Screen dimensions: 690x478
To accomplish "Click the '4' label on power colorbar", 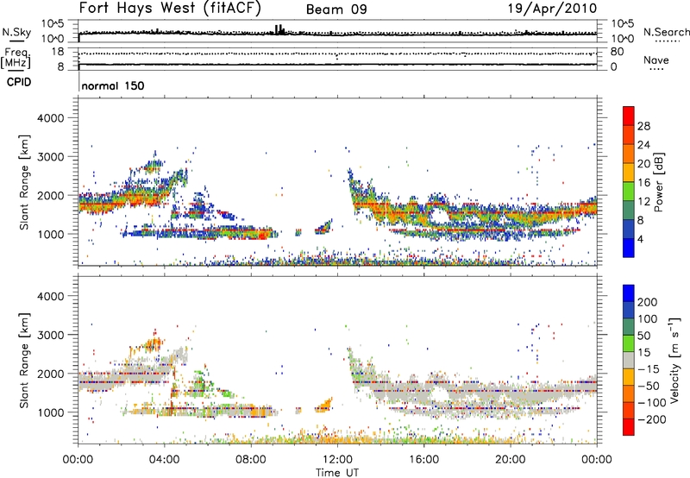I will tap(640, 239).
